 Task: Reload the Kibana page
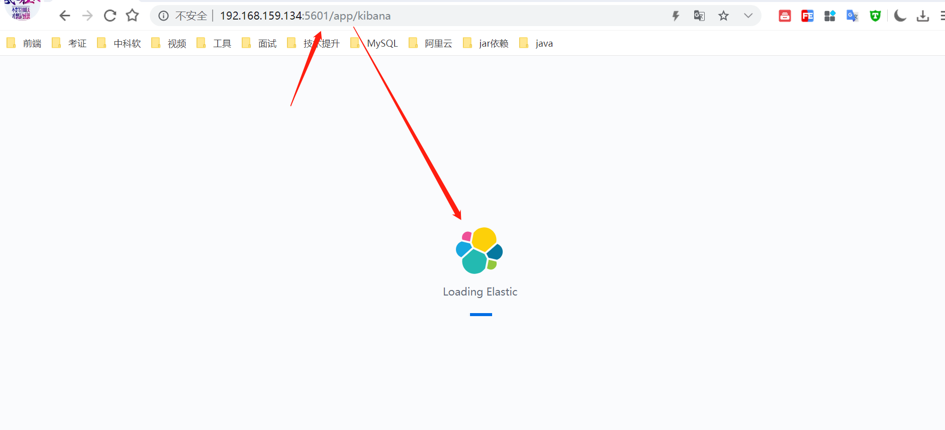click(110, 16)
